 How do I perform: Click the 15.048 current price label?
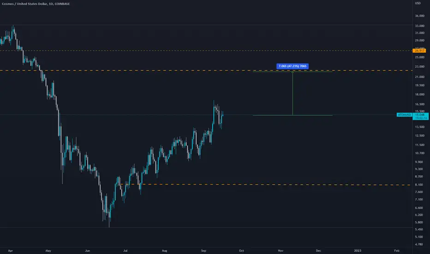420,115
